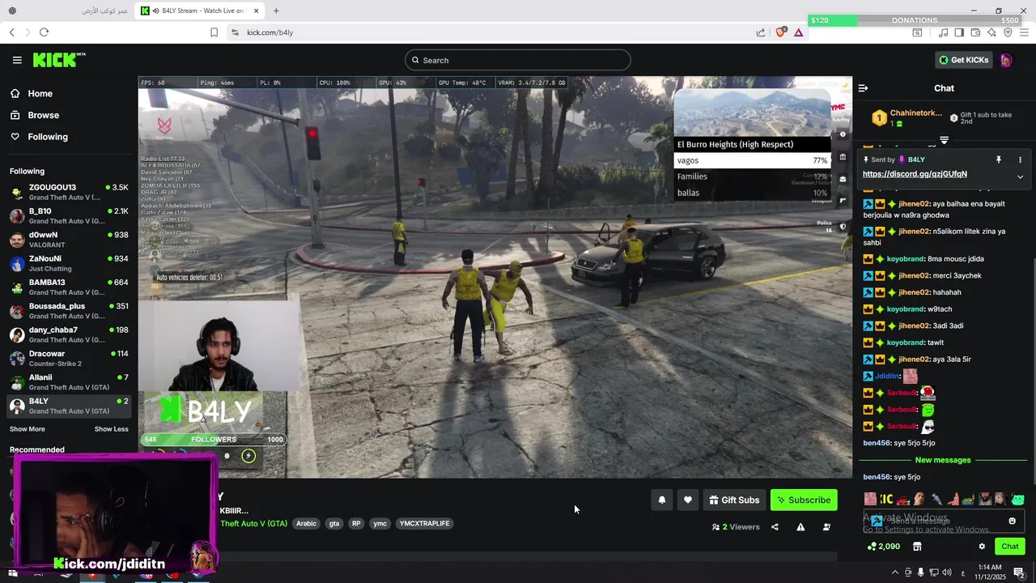Open pinned message options menu

(1020, 160)
